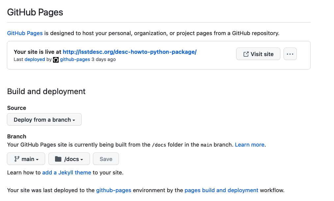Click the Branch label text
Image resolution: width=334 pixels, height=201 pixels.
pyautogui.click(x=16, y=136)
